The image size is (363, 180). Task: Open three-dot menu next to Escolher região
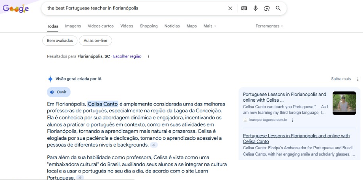click(x=148, y=56)
